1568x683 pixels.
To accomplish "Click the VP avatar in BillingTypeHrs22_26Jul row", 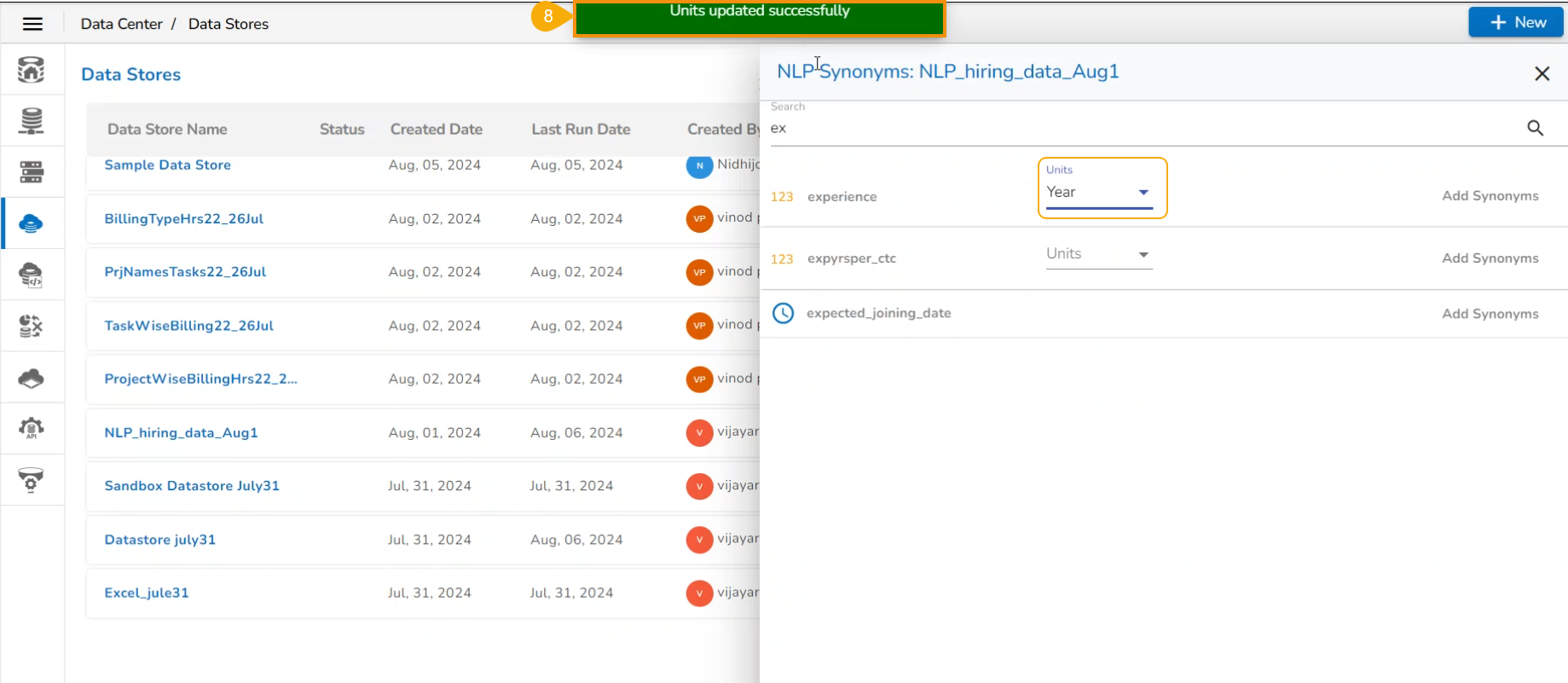I will (x=699, y=218).
